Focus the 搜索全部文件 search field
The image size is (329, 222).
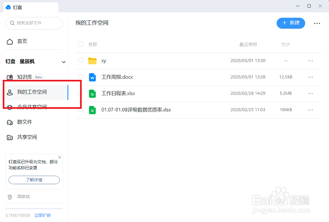click(x=34, y=23)
